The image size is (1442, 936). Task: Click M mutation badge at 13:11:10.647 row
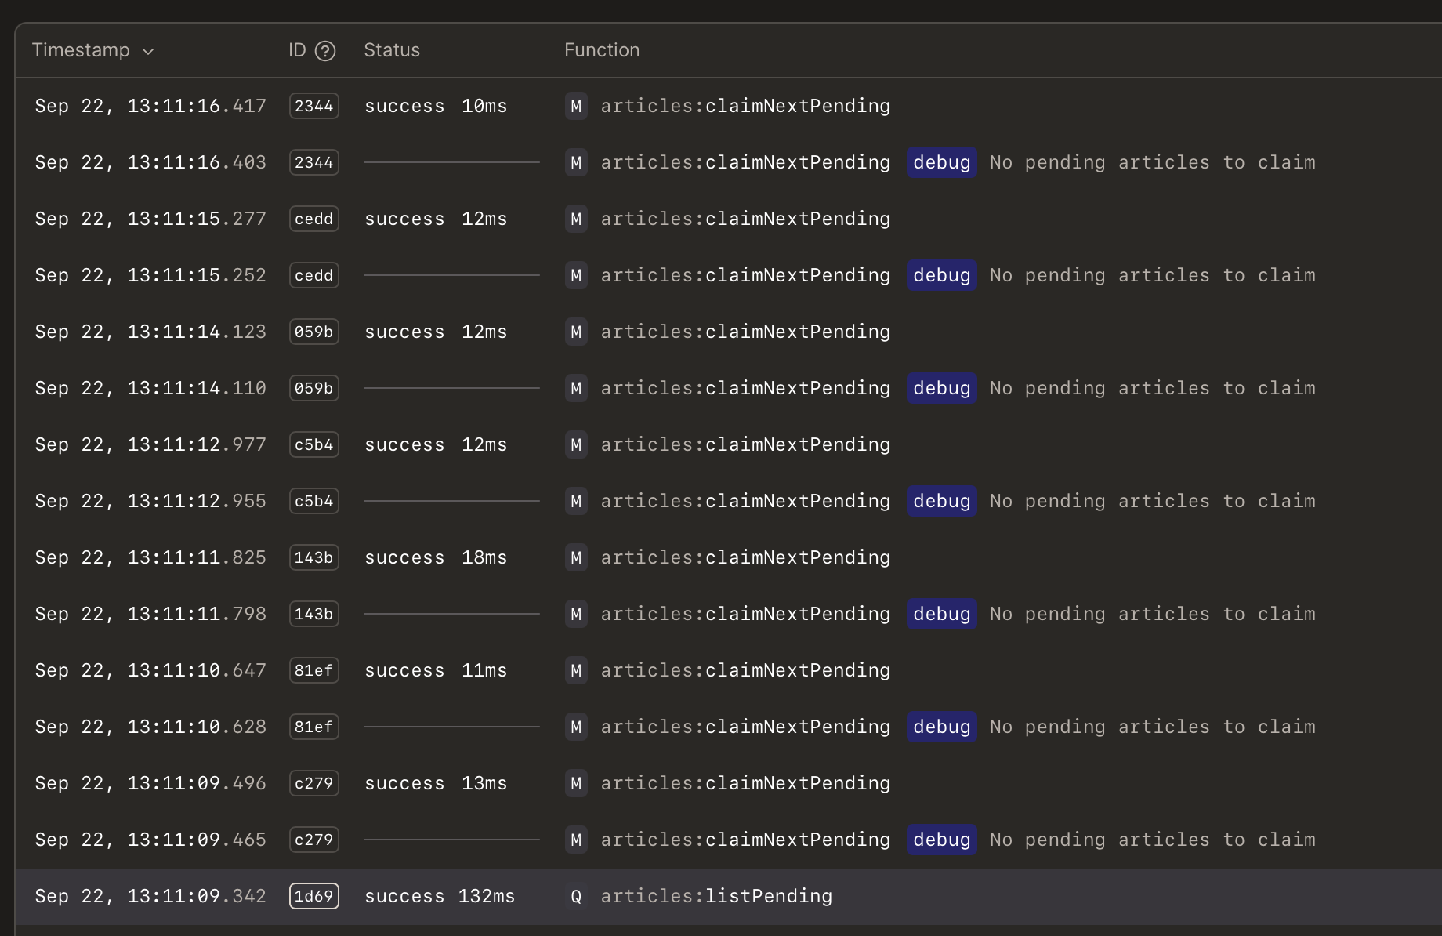point(576,670)
